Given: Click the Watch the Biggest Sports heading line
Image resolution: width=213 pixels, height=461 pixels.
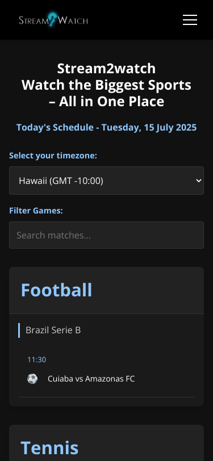Looking at the screenshot, I should [x=107, y=85].
